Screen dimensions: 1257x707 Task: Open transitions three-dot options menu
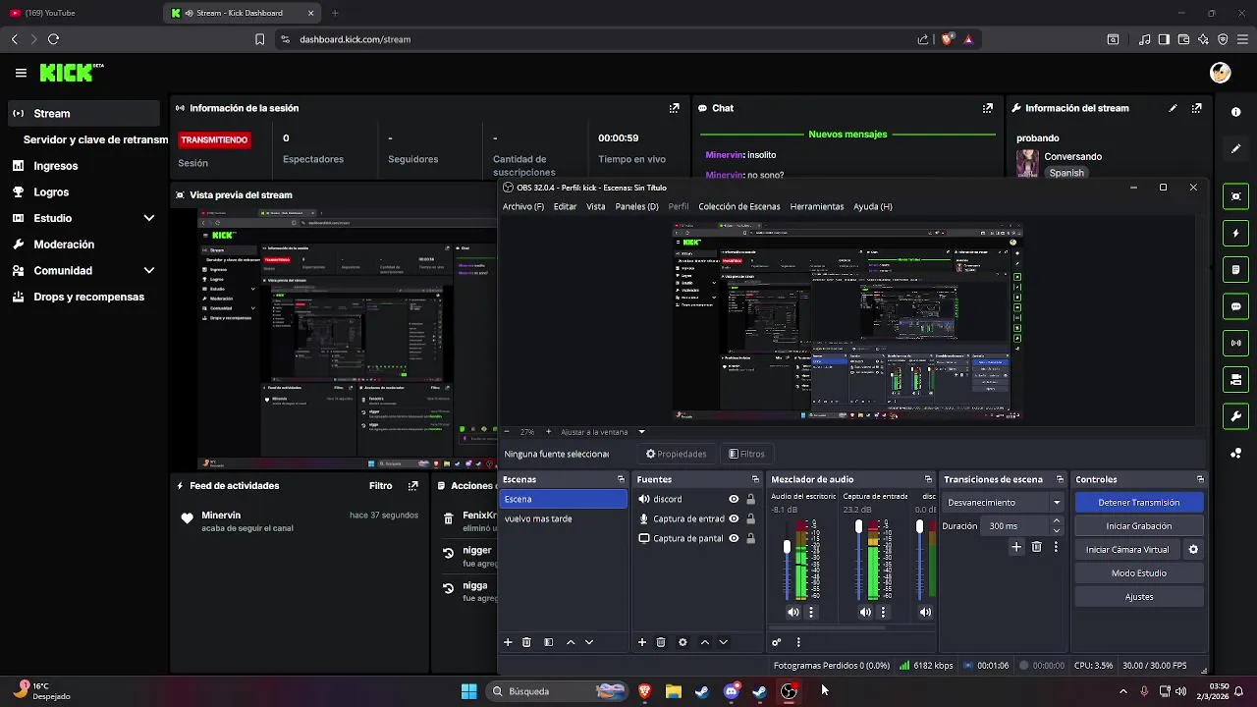point(1056,547)
